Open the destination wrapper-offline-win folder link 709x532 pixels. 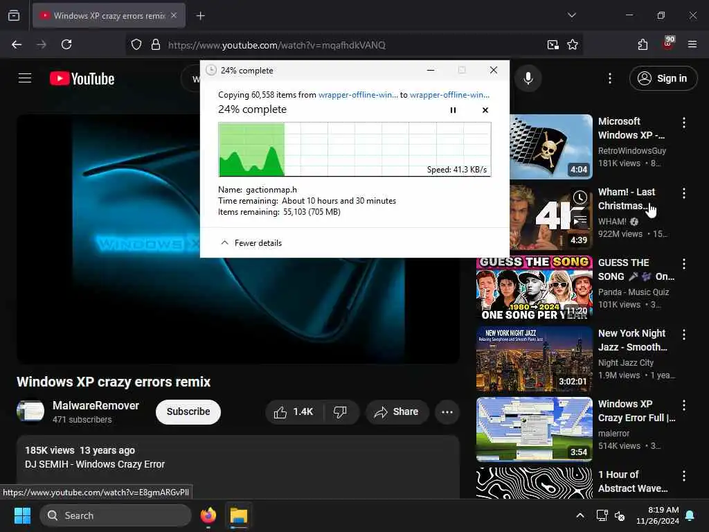click(x=449, y=94)
